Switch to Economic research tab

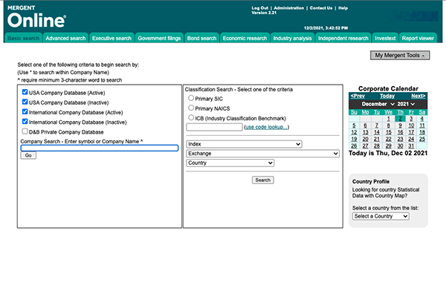pyautogui.click(x=245, y=38)
